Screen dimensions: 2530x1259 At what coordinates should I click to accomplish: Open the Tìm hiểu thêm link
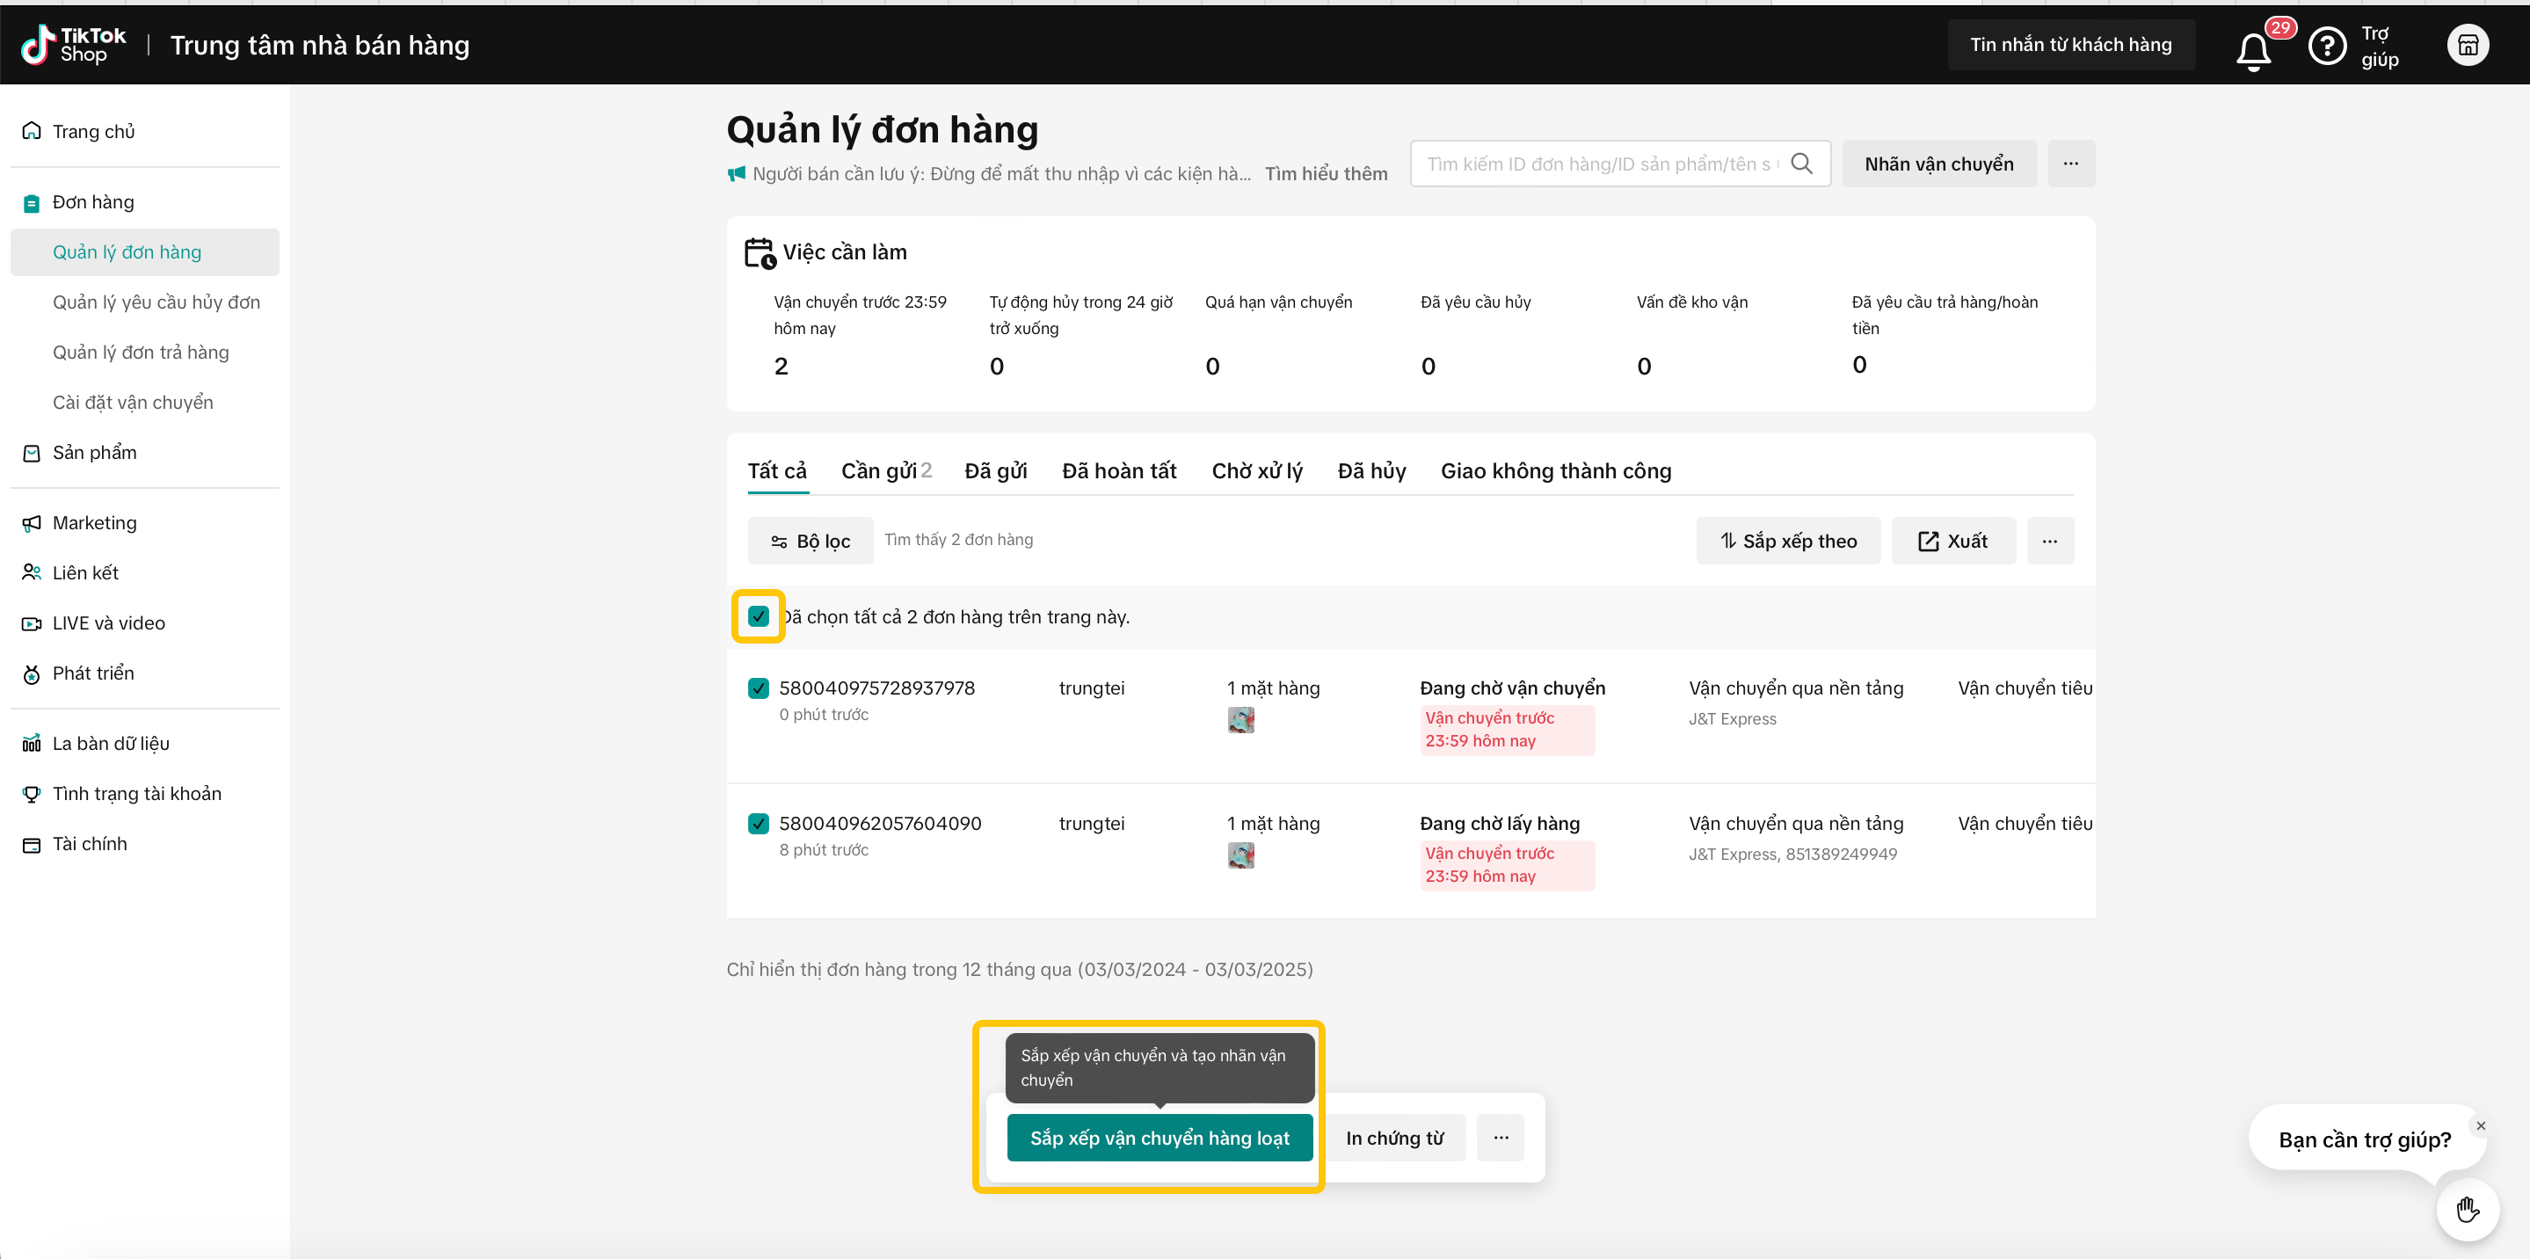click(1325, 173)
